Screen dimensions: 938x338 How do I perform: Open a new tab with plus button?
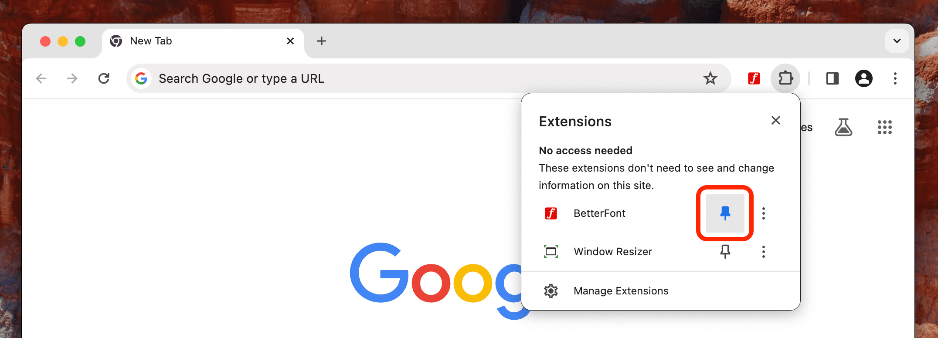click(x=321, y=41)
